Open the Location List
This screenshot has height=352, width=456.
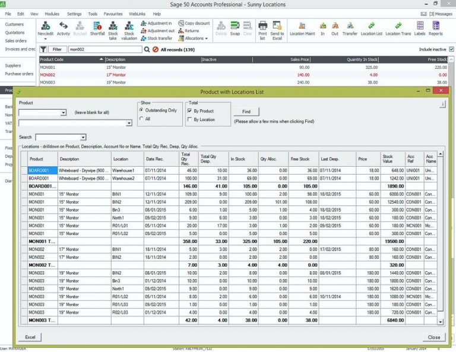[371, 28]
